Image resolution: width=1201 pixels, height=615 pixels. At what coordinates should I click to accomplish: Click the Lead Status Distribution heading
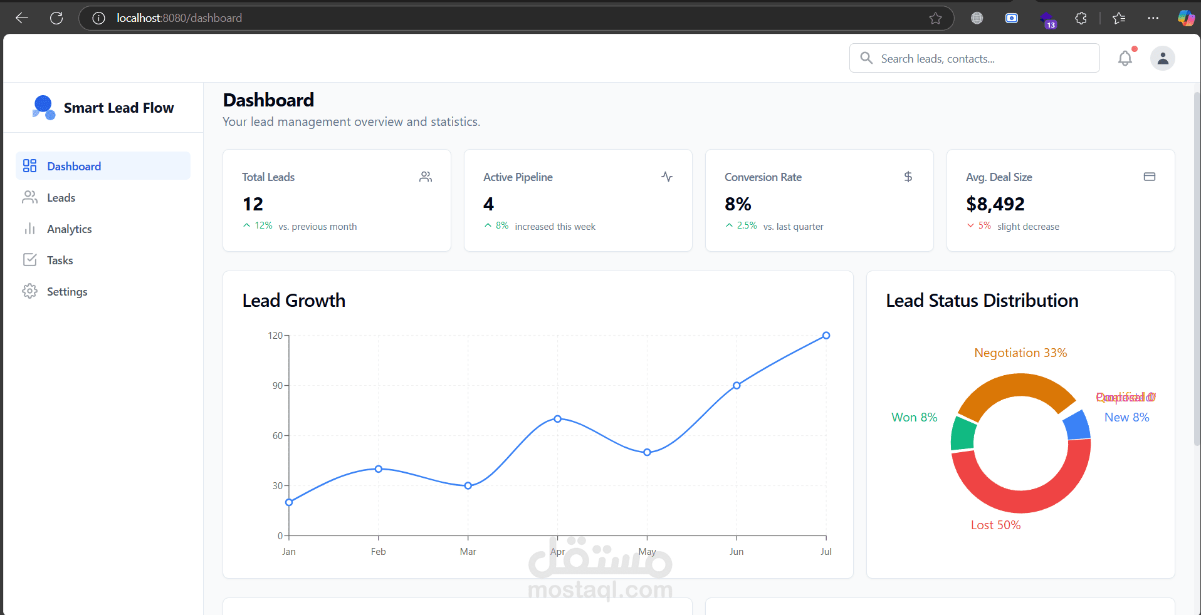pyautogui.click(x=982, y=301)
